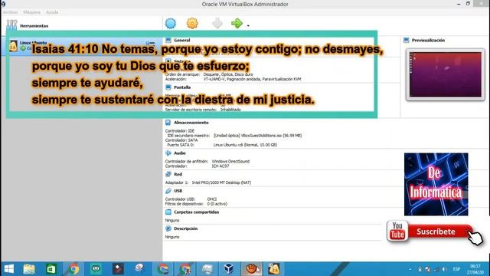Viewport: 490px width, 276px height.
Task: Open the Máquina menu
Action: click(32, 12)
